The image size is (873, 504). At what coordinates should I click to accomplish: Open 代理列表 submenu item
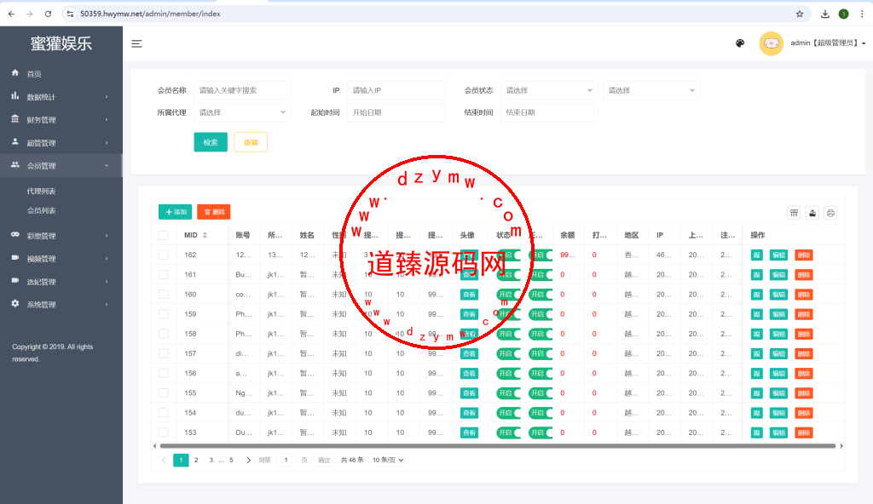[x=41, y=191]
